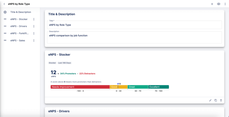229x117 pixels.
Task: Grab the drag handle for eNPS - Forklift
Action: pyautogui.click(x=5, y=33)
